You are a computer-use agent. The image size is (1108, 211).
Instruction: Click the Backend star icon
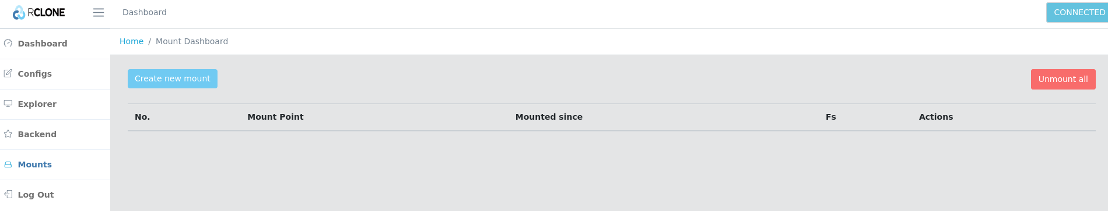tap(8, 134)
